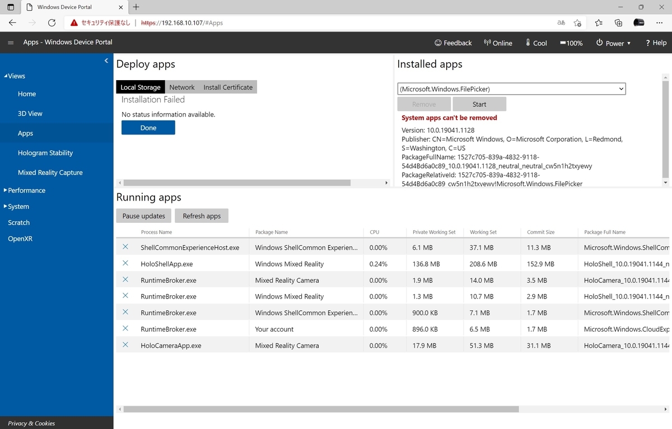Viewport: 672px width, 429px height.
Task: Collapse the navigation sidebar with the chevron
Action: point(106,60)
